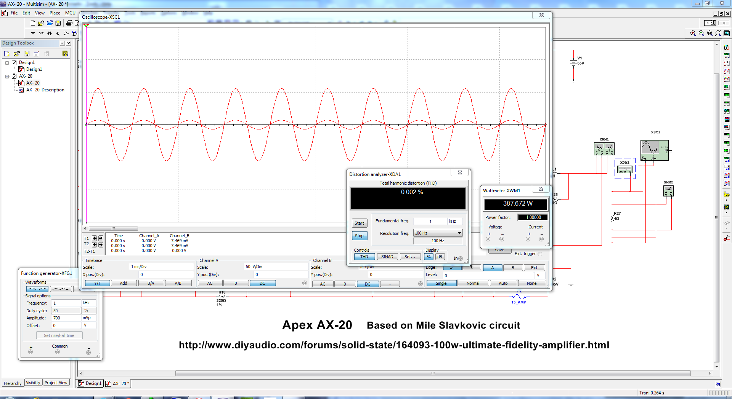Switch to Design1 document tab
The image size is (732, 399).
[x=90, y=383]
